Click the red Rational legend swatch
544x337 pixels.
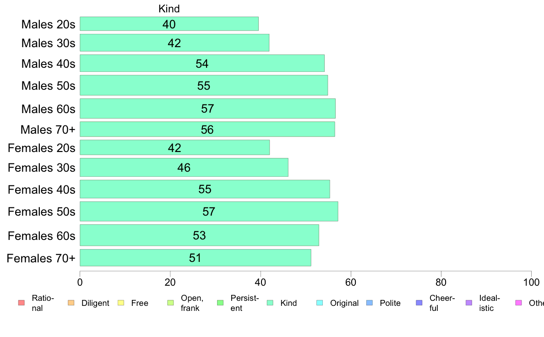point(22,303)
